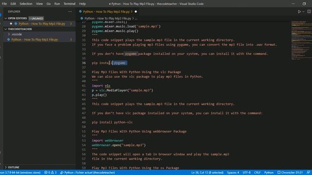
Task: Click line number 53 in gutter
Action: (x=84, y=140)
